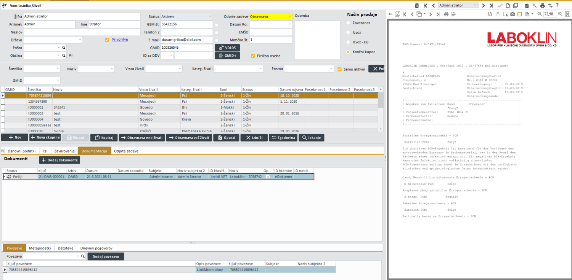Click the trash delete icon in top toolbar
The image size is (572, 280).
tap(417, 5)
